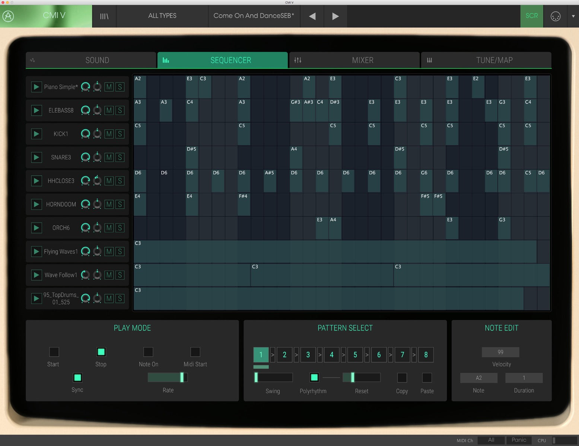Play the 95_TopDrums_01_525 track
Screen dimensions: 579x446
click(36, 298)
